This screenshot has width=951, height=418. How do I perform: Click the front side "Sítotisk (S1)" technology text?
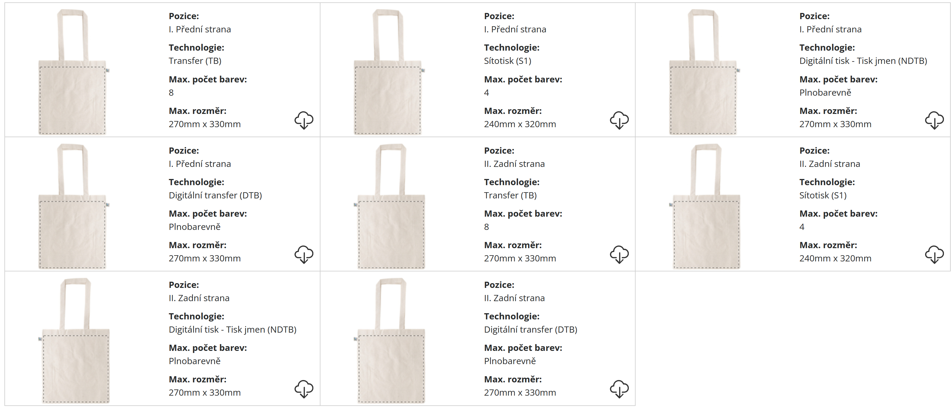508,61
